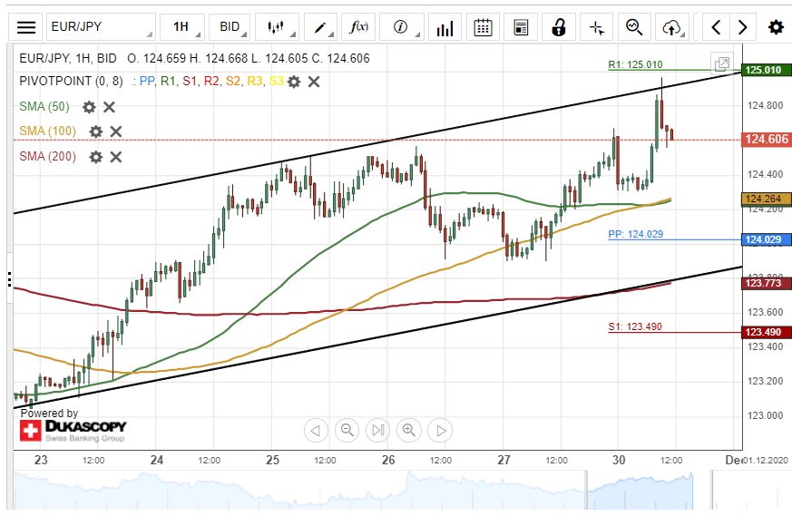Screen dimensions: 792x516
Task: Open the calendar date picker icon
Action: [483, 27]
